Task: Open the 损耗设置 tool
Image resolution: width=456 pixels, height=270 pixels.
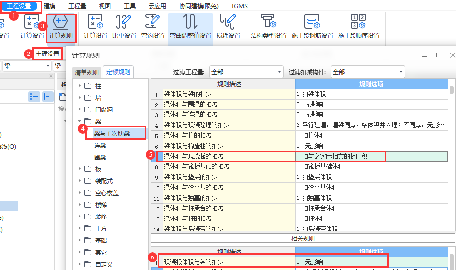Action: pyautogui.click(x=228, y=27)
